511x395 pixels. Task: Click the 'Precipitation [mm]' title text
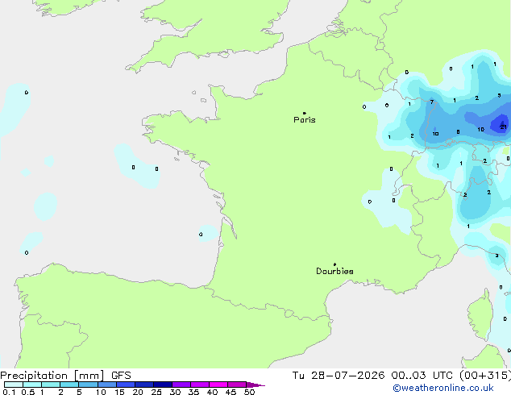(x=52, y=376)
